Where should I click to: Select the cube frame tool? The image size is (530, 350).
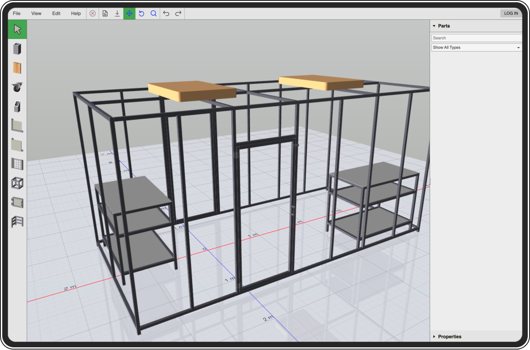coord(17,184)
